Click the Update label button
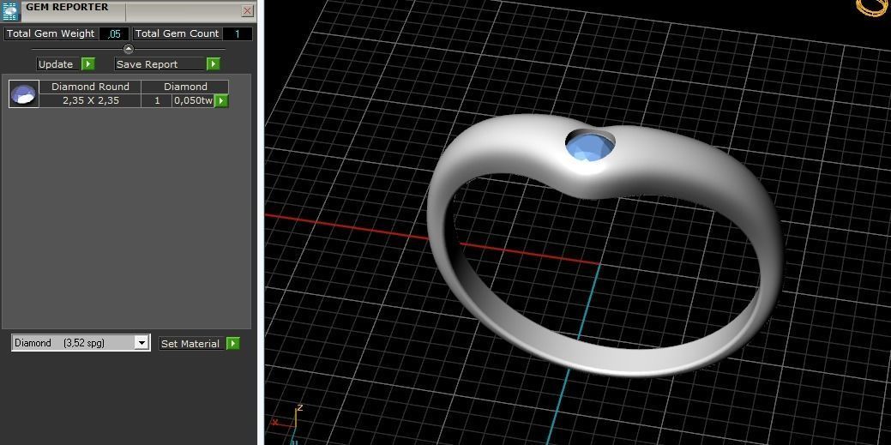The image size is (891, 445). pos(58,64)
